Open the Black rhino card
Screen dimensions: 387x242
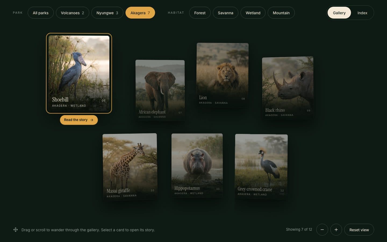(288, 88)
